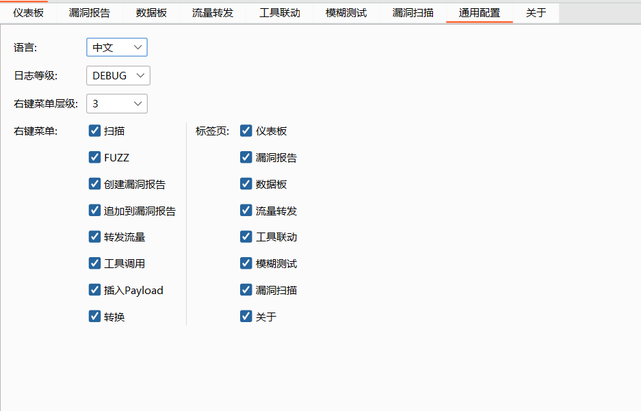Open the 漏洞扫描 tab
This screenshot has width=641, height=411.
click(413, 12)
